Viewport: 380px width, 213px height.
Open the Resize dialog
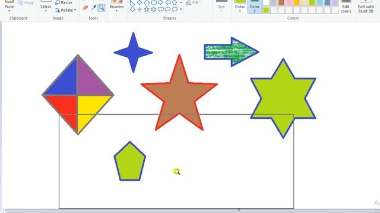point(64,2)
